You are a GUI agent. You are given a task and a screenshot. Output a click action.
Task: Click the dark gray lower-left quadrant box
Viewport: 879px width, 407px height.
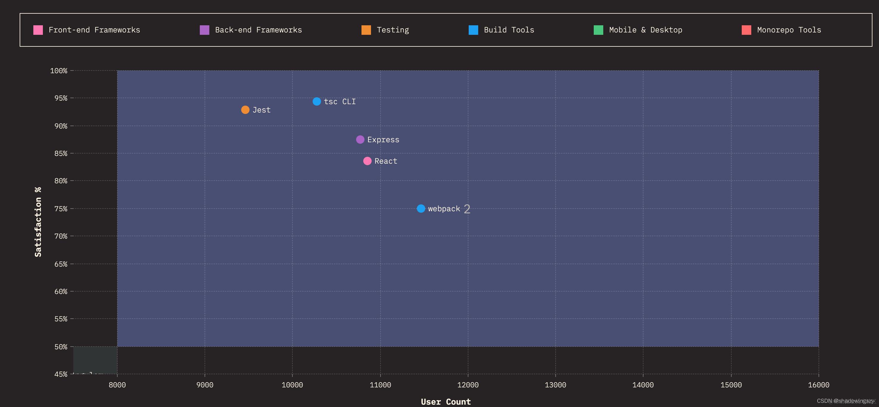[x=95, y=360]
